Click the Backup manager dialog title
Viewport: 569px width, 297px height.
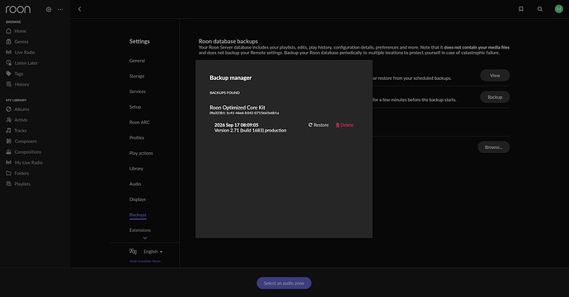tap(230, 77)
